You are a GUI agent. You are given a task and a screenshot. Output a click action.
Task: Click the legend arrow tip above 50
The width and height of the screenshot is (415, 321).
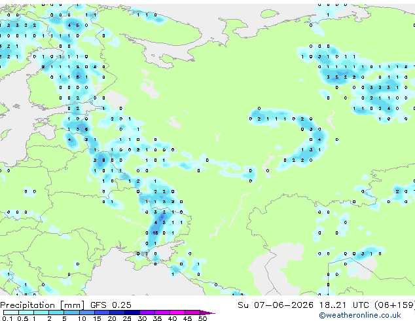pos(207,312)
